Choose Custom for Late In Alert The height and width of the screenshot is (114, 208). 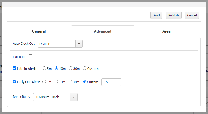coord(85,68)
